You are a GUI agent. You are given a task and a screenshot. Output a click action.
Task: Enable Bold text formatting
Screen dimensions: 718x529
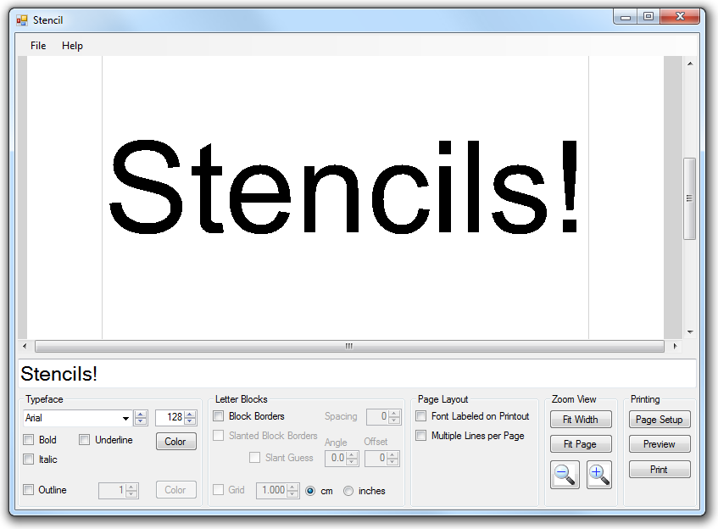[28, 439]
